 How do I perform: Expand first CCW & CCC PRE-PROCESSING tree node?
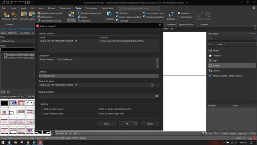(x=2, y=55)
